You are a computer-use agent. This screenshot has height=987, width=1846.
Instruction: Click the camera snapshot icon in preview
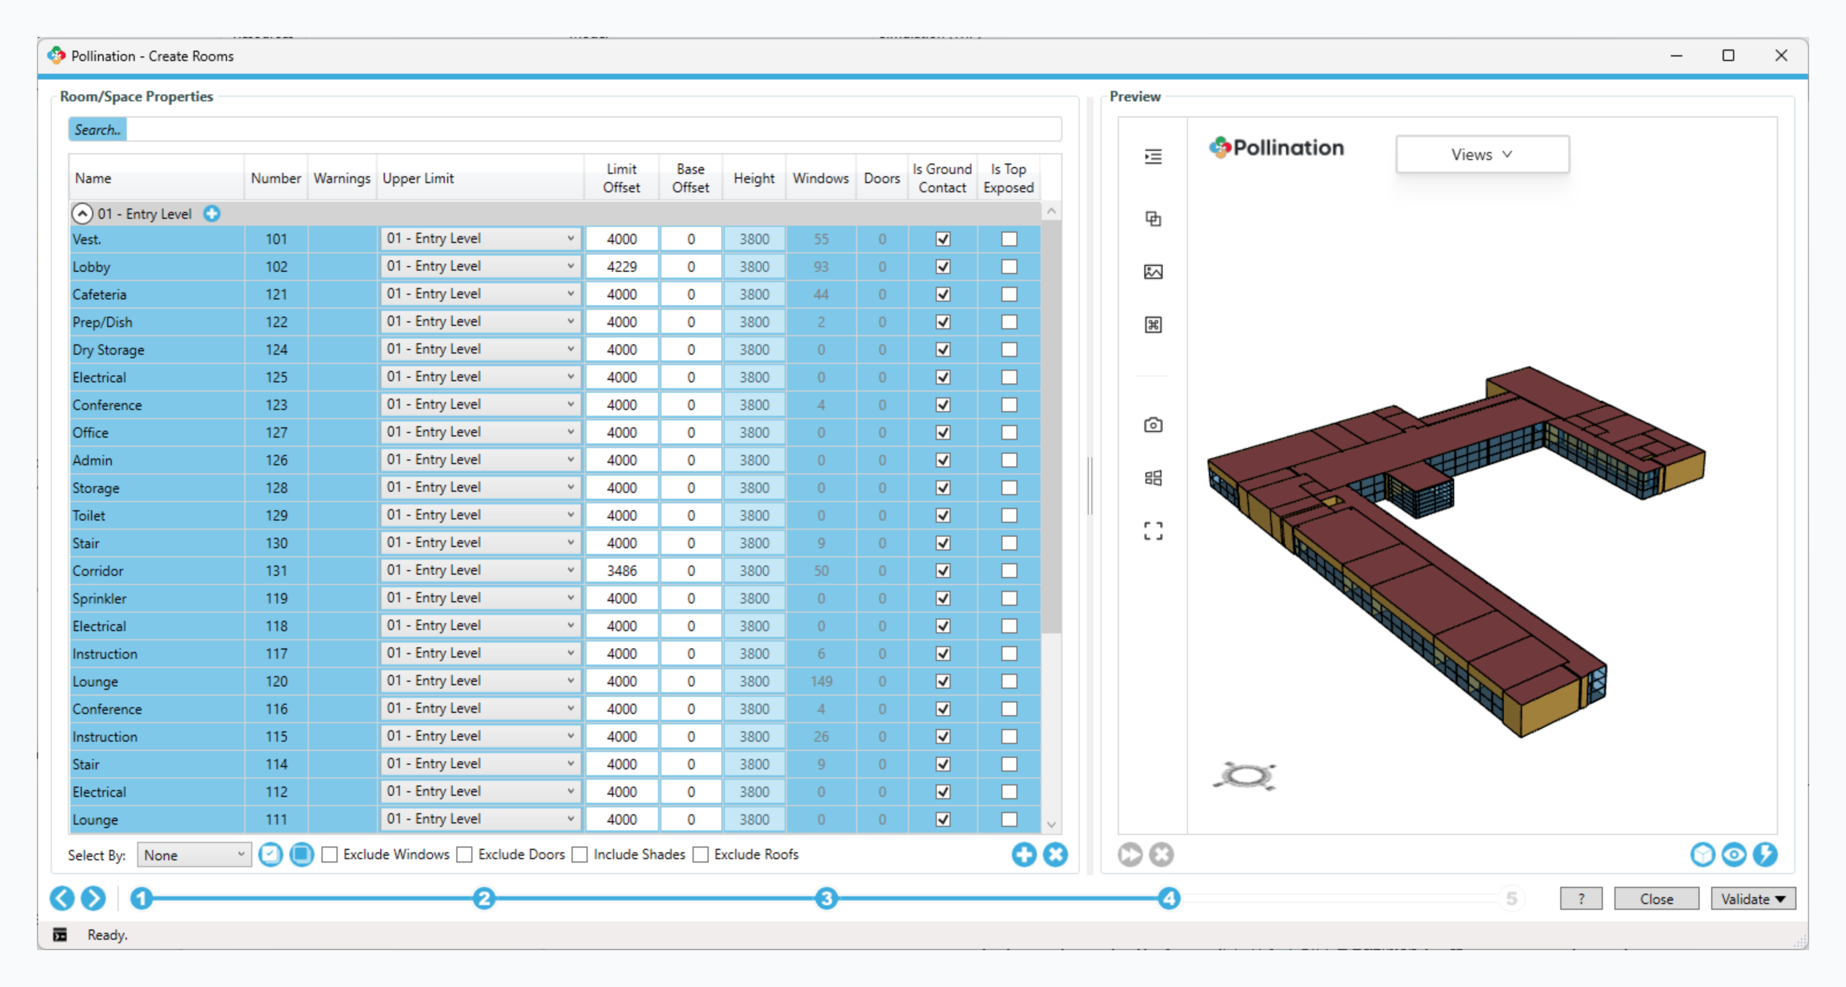tap(1152, 425)
